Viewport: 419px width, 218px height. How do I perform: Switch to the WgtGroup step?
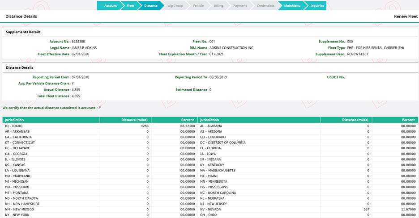point(175,6)
